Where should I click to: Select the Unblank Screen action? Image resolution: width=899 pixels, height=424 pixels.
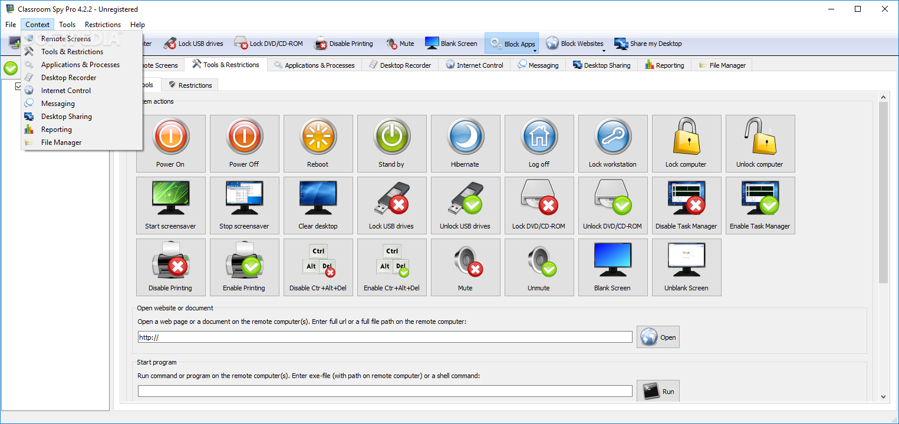click(686, 267)
